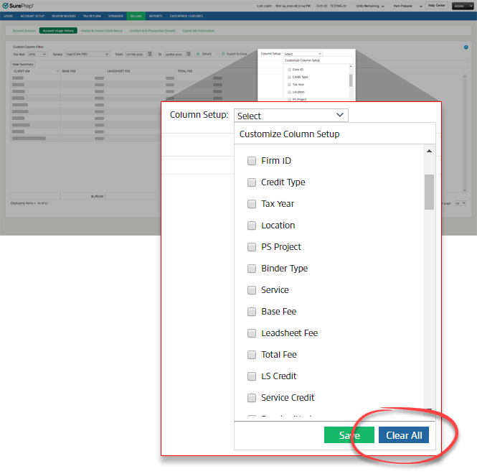Image resolution: width=477 pixels, height=474 pixels.
Task: Open the To date calendar picker
Action: [188, 54]
